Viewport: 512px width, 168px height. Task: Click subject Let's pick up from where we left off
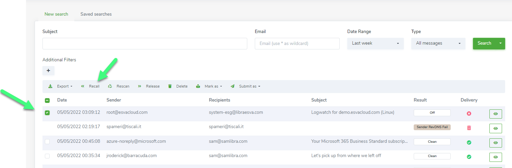click(346, 155)
